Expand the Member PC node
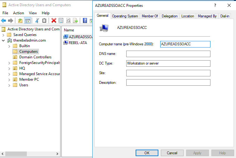This screenshot has width=236, height=158. 9,80
